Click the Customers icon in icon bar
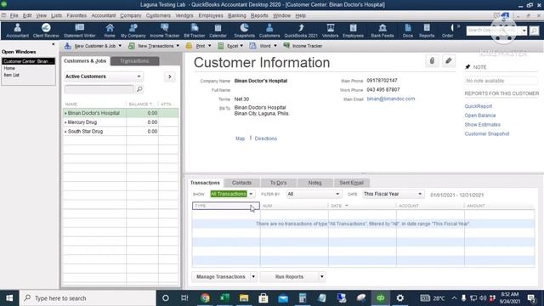This screenshot has height=306, width=544. [x=269, y=31]
